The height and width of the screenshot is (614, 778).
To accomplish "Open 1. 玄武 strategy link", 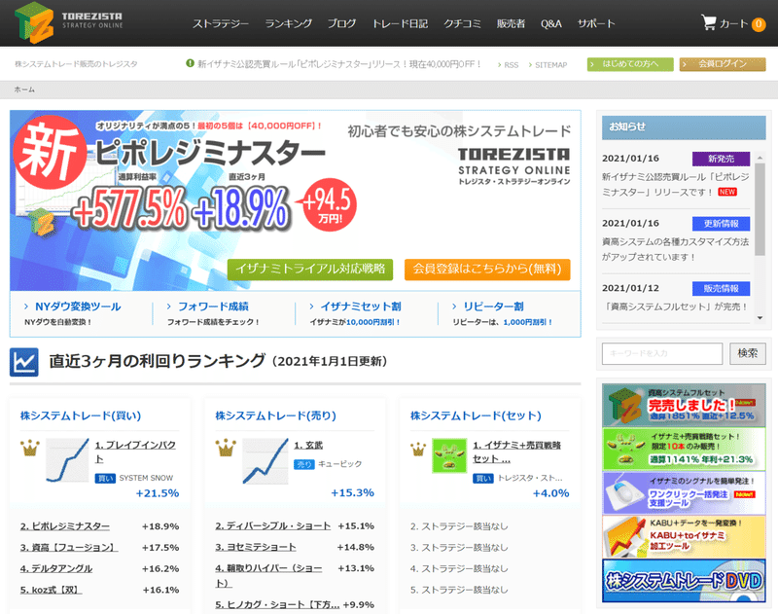I will [308, 446].
